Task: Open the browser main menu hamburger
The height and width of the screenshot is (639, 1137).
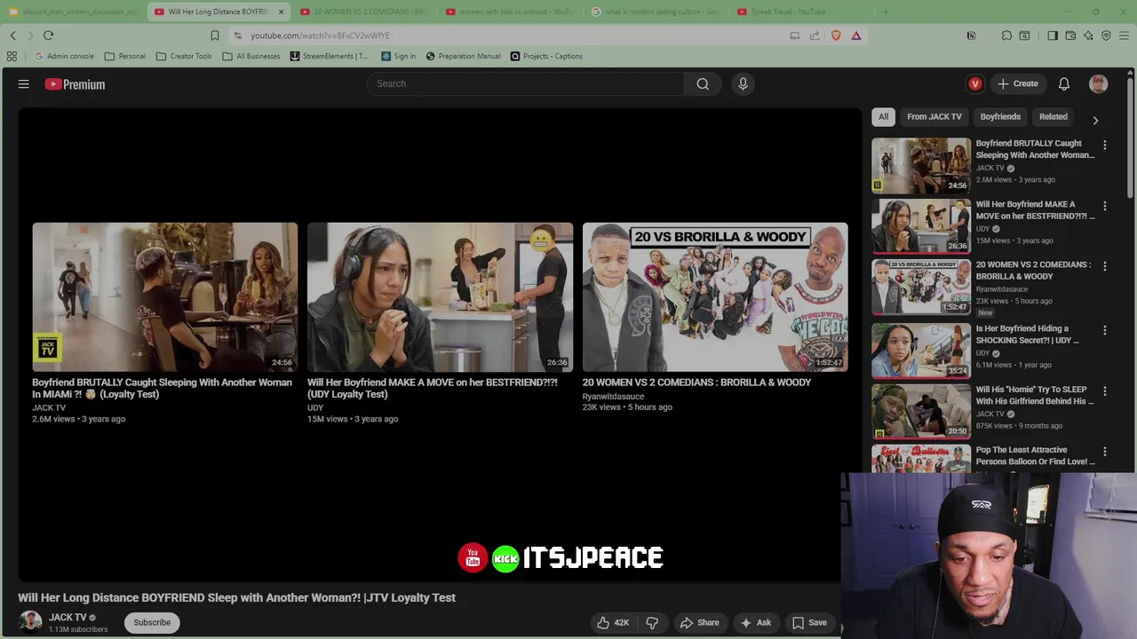Action: tap(1124, 35)
